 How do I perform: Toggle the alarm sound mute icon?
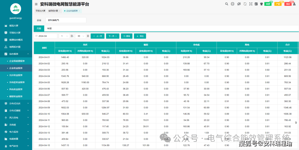coord(239,4)
